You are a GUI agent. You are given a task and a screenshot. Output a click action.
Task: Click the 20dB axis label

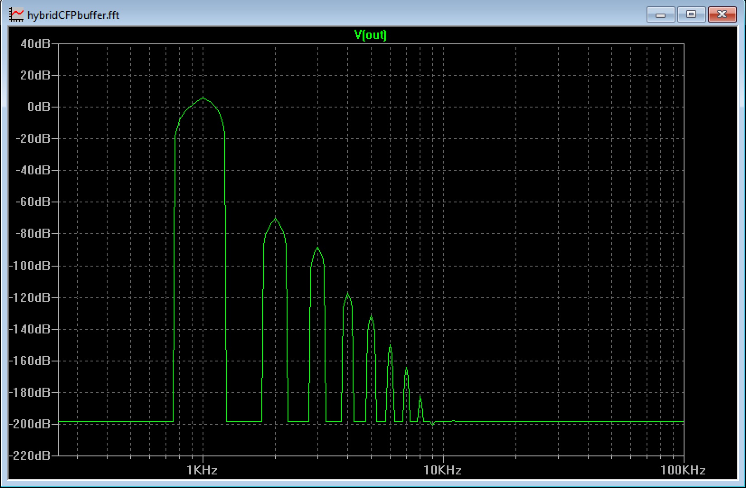pyautogui.click(x=35, y=75)
